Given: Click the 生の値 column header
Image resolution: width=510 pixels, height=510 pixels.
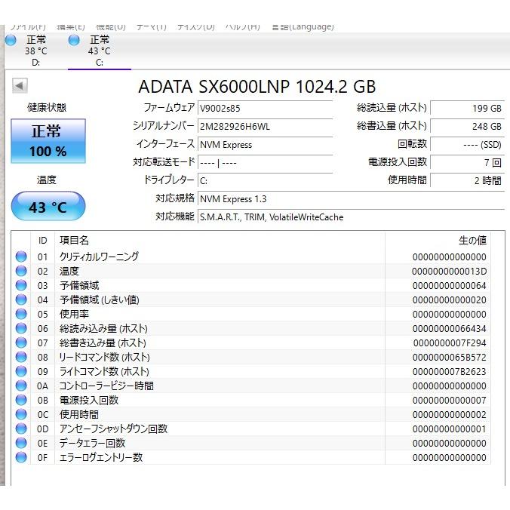Looking at the screenshot, I should [x=438, y=241].
